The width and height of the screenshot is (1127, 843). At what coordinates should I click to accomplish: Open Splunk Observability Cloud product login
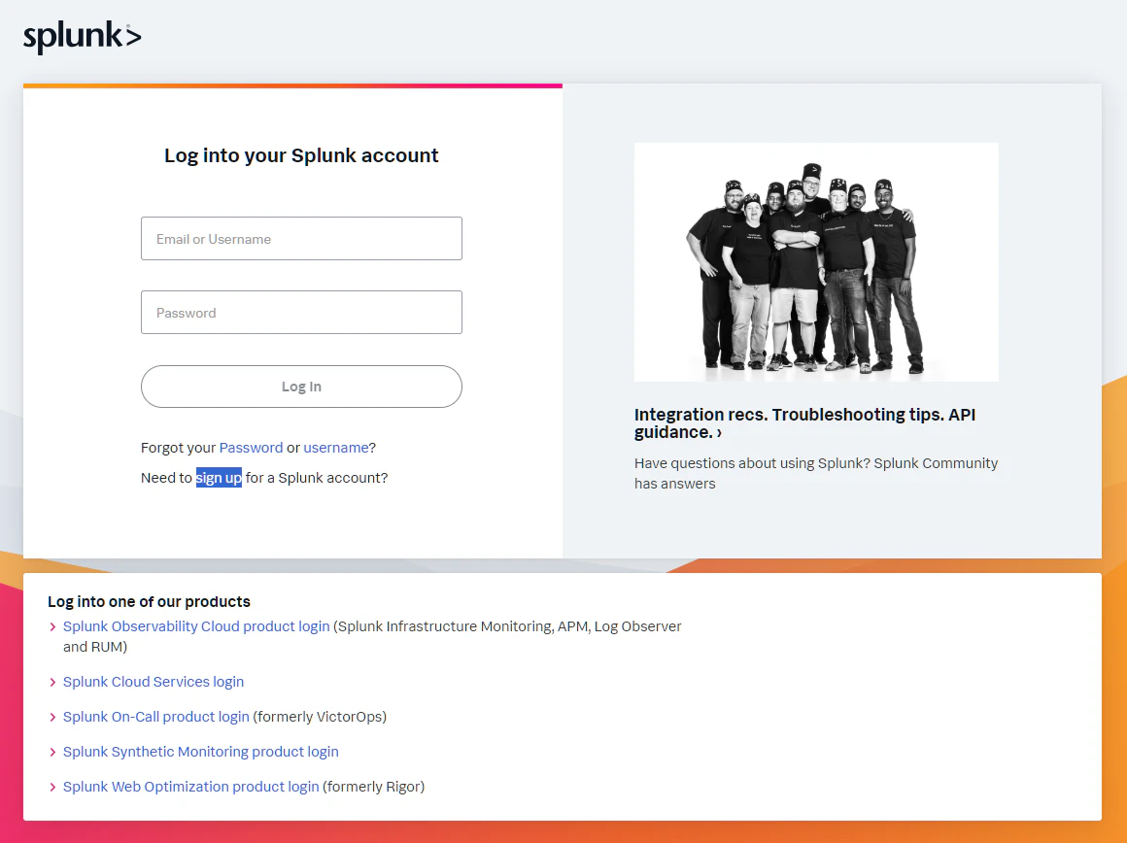click(x=196, y=626)
